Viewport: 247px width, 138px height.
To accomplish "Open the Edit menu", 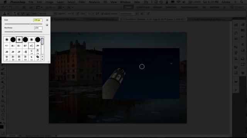I will click(x=39, y=2).
